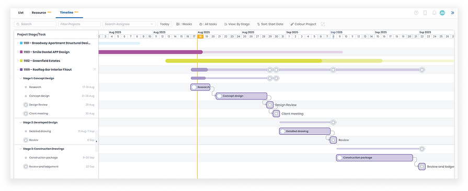Image resolution: width=468 pixels, height=191 pixels.
Task: Click the highlighted date 18 in header
Action: point(201,36)
